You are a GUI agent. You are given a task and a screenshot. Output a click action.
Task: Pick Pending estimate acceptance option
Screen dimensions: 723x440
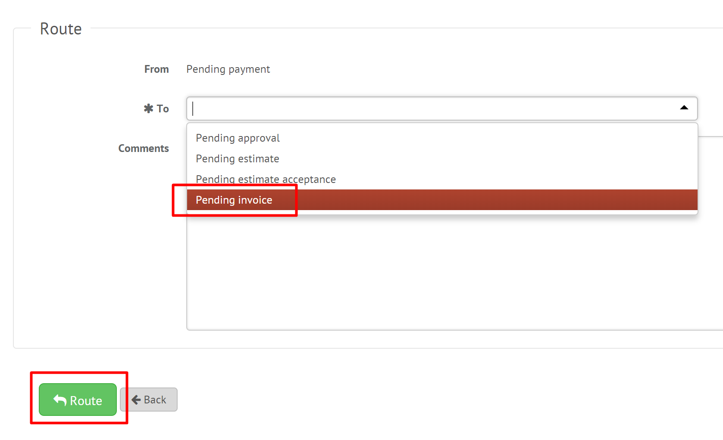click(x=442, y=179)
